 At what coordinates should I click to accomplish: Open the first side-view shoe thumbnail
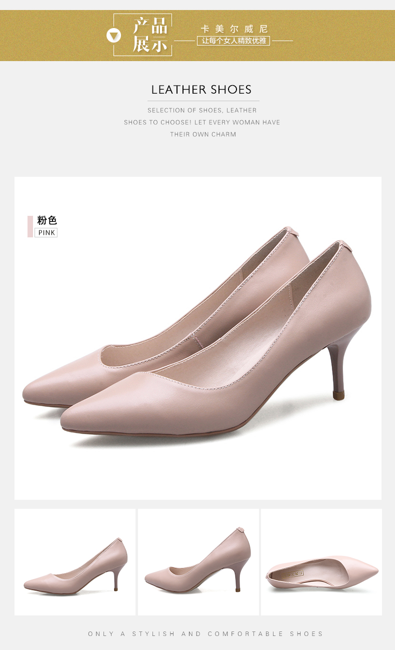tap(75, 562)
